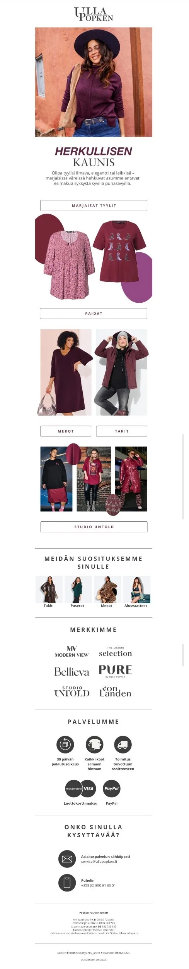Select the Takit button
The height and width of the screenshot is (969, 189).
(x=122, y=431)
